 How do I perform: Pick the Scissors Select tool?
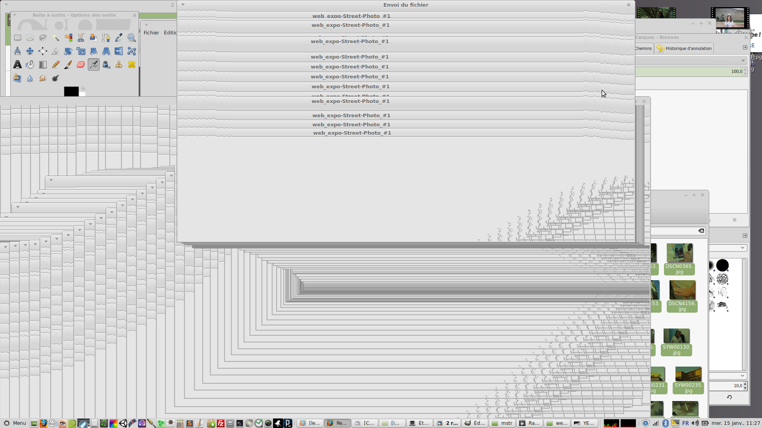pyautogui.click(x=81, y=38)
